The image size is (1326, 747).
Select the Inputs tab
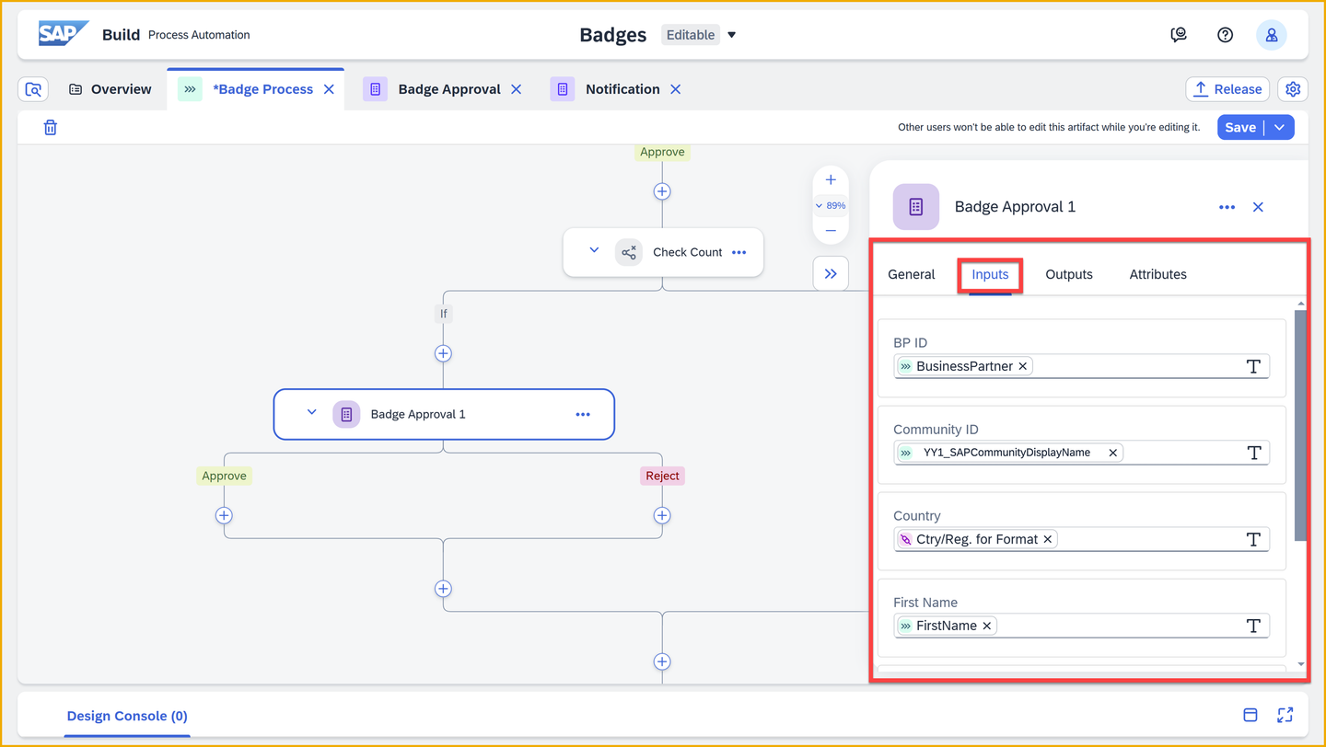(x=990, y=274)
